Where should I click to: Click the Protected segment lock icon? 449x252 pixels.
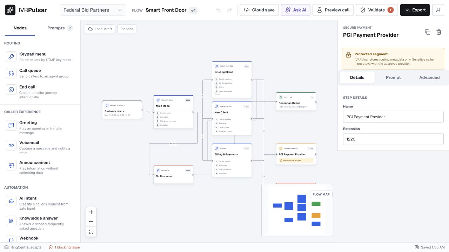(348, 55)
